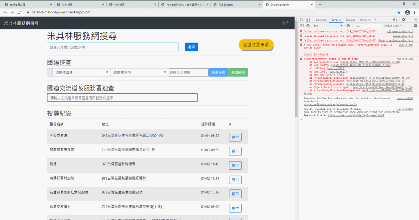Click 顯示 button for 永康交流道下 row
Viewport: 419px width, 220px height.
[235, 208]
